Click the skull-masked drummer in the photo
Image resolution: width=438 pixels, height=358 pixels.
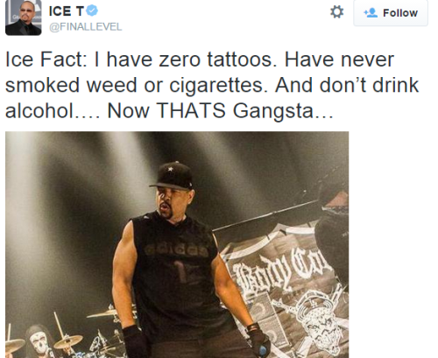coord(40,341)
